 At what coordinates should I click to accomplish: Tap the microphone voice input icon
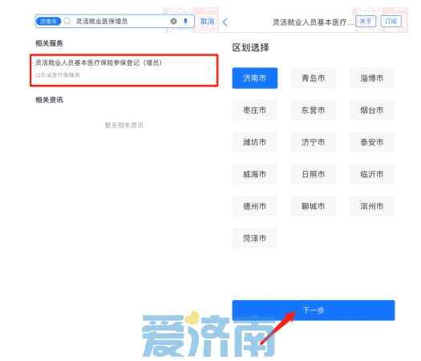coord(185,21)
